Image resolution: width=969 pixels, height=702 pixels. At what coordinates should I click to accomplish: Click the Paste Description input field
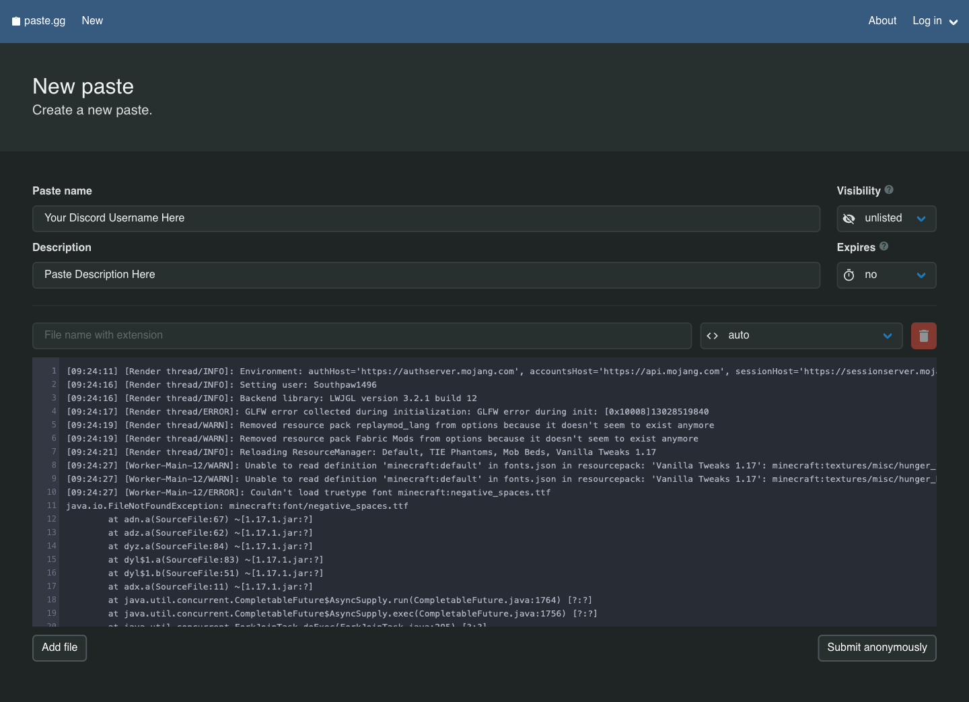point(426,275)
